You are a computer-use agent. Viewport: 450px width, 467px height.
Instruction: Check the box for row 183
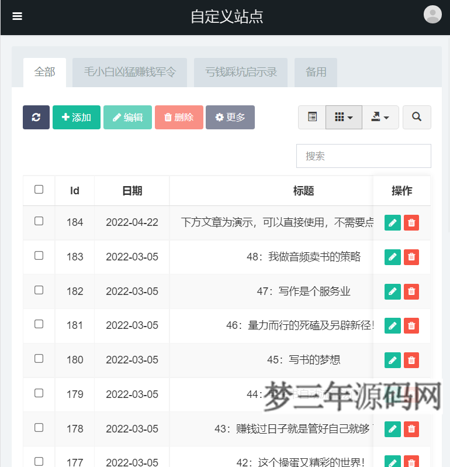[x=39, y=256]
